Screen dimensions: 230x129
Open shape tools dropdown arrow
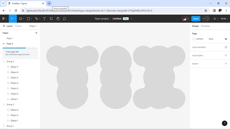point(31,19)
